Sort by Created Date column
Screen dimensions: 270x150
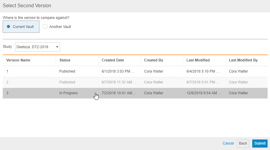coord(113,60)
